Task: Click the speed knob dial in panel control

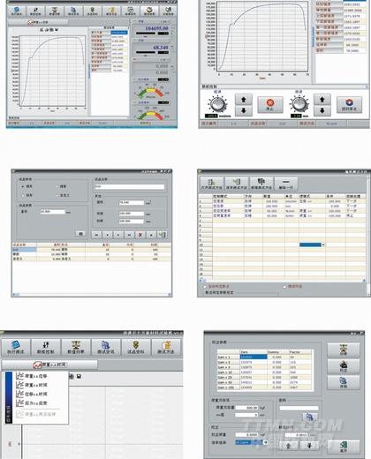Action: tap(217, 104)
